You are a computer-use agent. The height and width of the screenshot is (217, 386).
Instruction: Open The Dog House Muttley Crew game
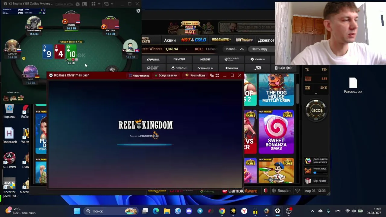[276, 90]
